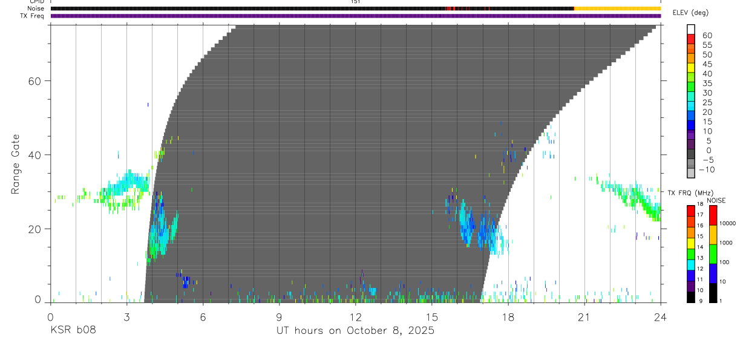Click the '18' tick on UT hours axis
Screen dimensions: 743x343
tap(508, 316)
